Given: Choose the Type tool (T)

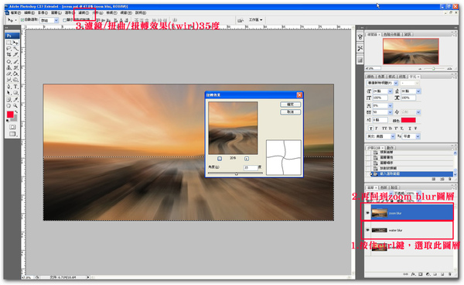Looking at the screenshot, I should [15, 87].
